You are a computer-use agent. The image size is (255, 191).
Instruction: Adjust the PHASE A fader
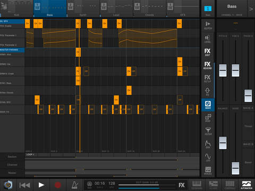pyautogui.click(x=248, y=95)
